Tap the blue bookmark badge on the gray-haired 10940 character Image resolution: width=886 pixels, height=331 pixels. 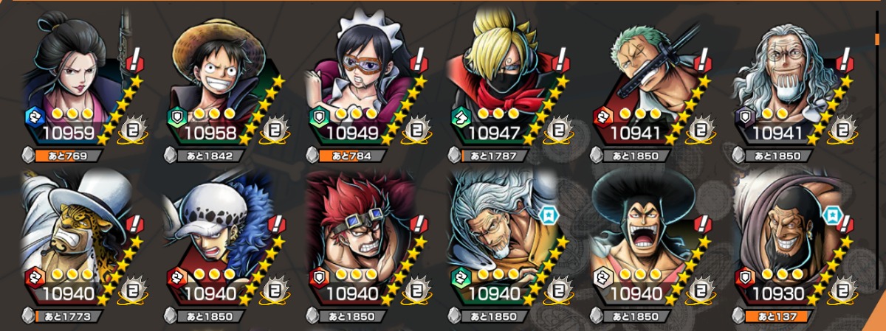point(544,215)
